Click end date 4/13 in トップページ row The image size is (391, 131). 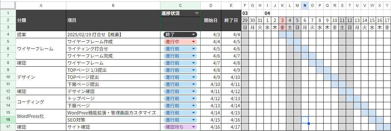point(231,99)
